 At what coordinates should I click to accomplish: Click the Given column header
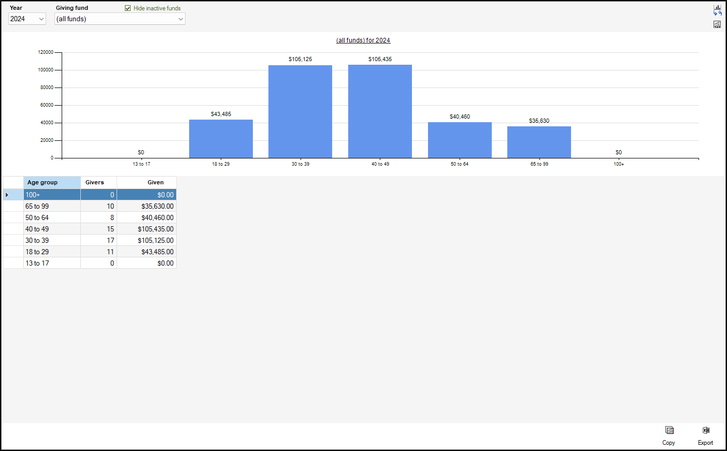point(147,182)
